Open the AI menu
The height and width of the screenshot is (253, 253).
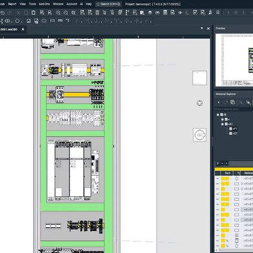(x=81, y=4)
